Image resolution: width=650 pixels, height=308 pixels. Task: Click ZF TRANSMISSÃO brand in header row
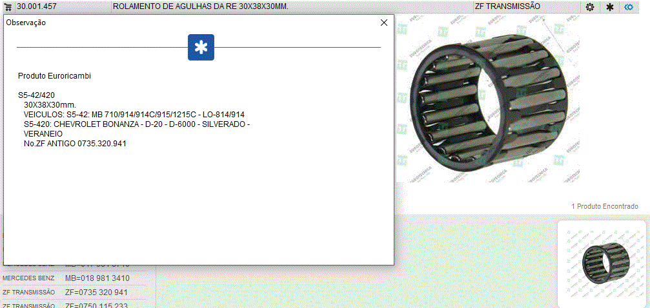[x=507, y=6]
